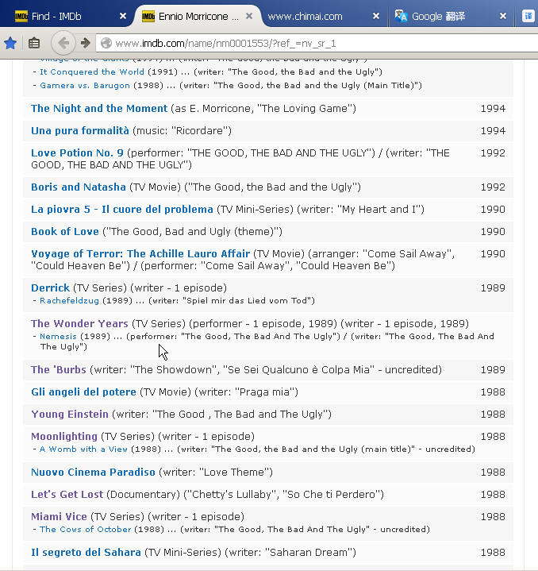Screen dimensions: 538x571
Task: Open the Boris and Natasha link
Action: 79,187
